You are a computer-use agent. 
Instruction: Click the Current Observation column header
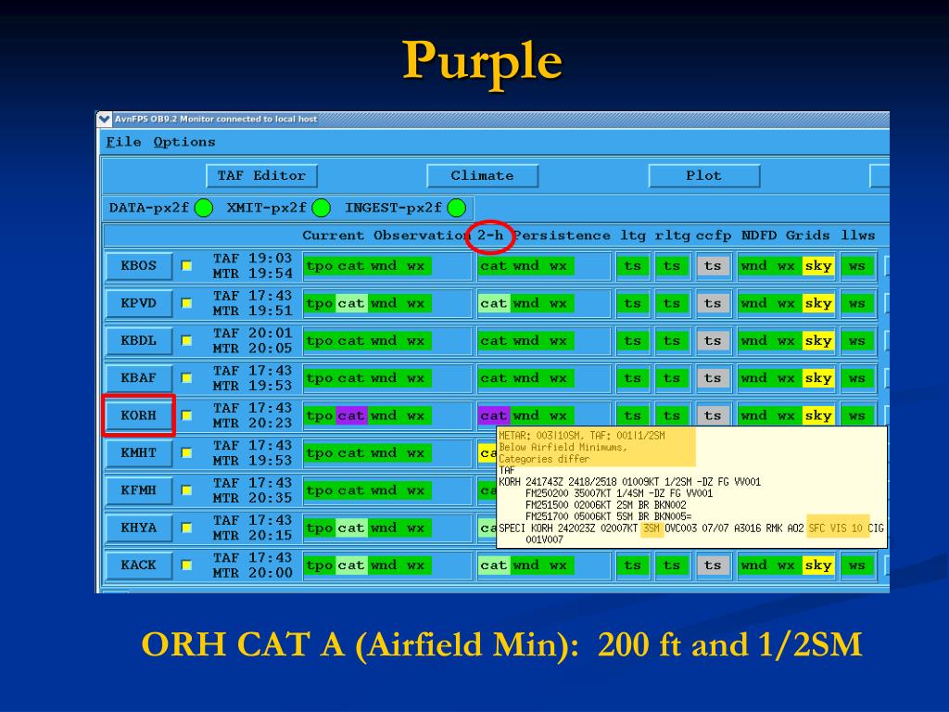click(x=386, y=235)
